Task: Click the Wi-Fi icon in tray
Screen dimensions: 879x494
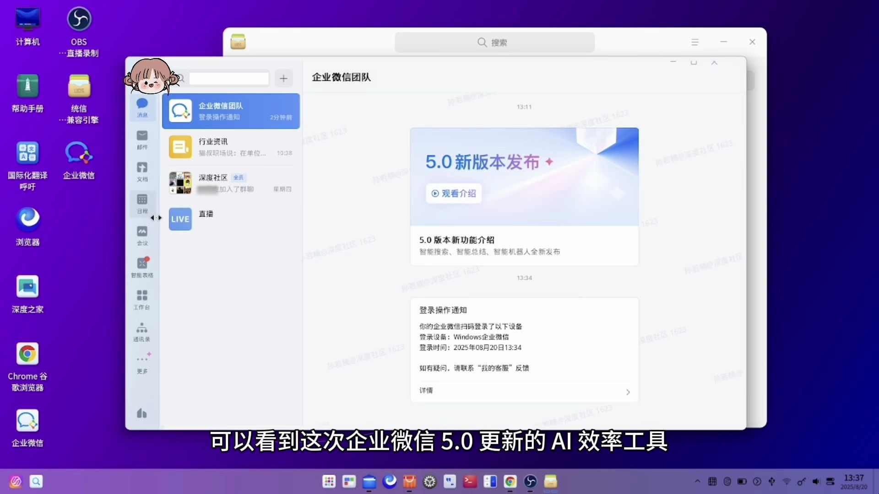Action: [x=787, y=481]
